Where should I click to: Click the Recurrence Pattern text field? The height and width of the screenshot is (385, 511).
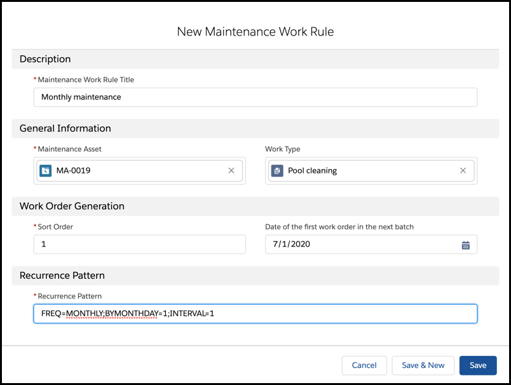255,314
